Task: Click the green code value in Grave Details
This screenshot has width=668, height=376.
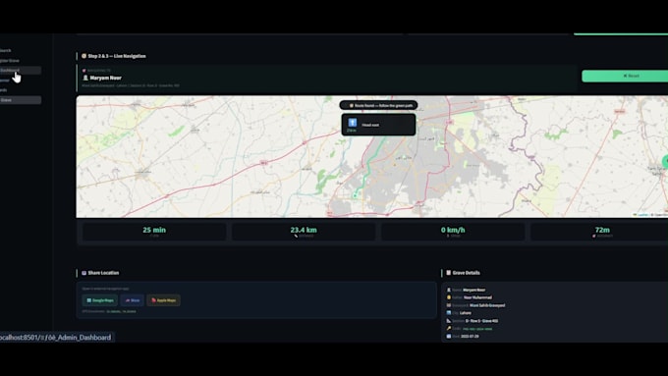Action: tap(477, 329)
